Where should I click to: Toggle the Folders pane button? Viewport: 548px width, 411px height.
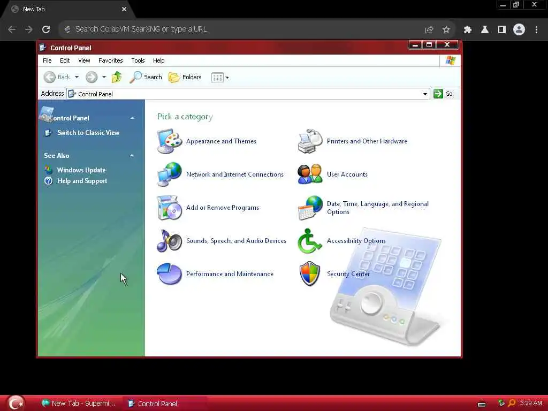[185, 77]
